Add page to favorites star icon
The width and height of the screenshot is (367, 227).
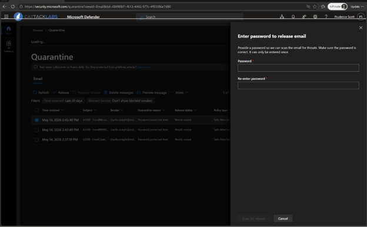(x=315, y=6)
